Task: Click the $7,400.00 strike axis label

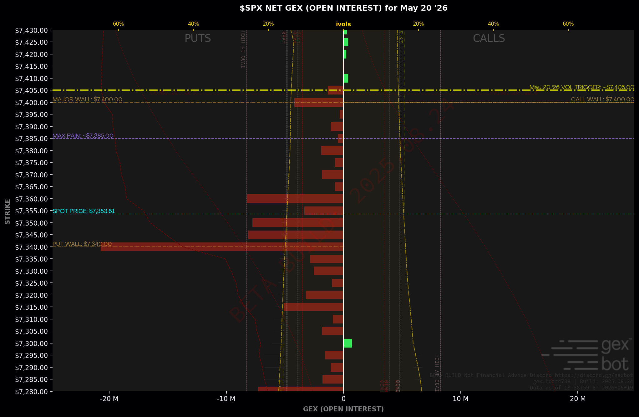Action: click(x=31, y=103)
